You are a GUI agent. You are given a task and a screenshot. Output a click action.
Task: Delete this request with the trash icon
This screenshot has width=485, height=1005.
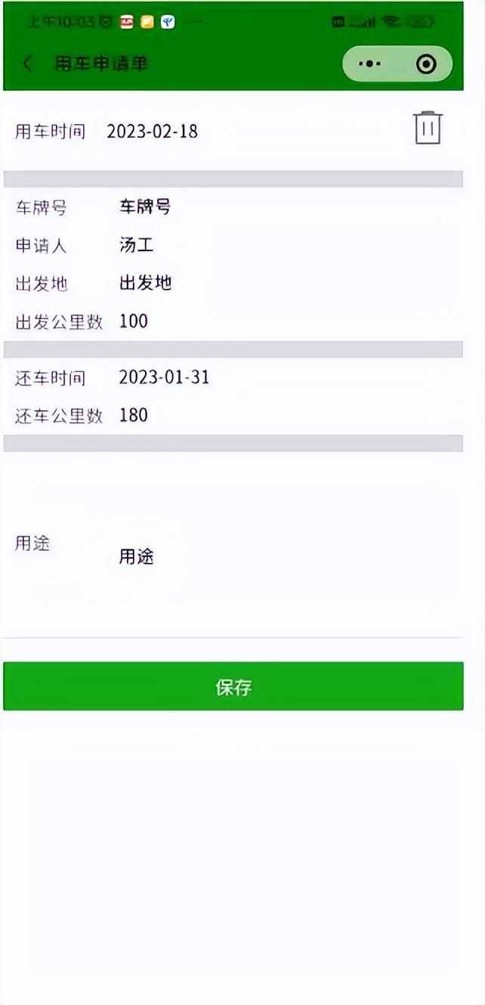pos(428,128)
